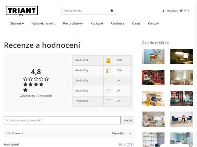Click the 0 Kč cart total

coord(187,11)
